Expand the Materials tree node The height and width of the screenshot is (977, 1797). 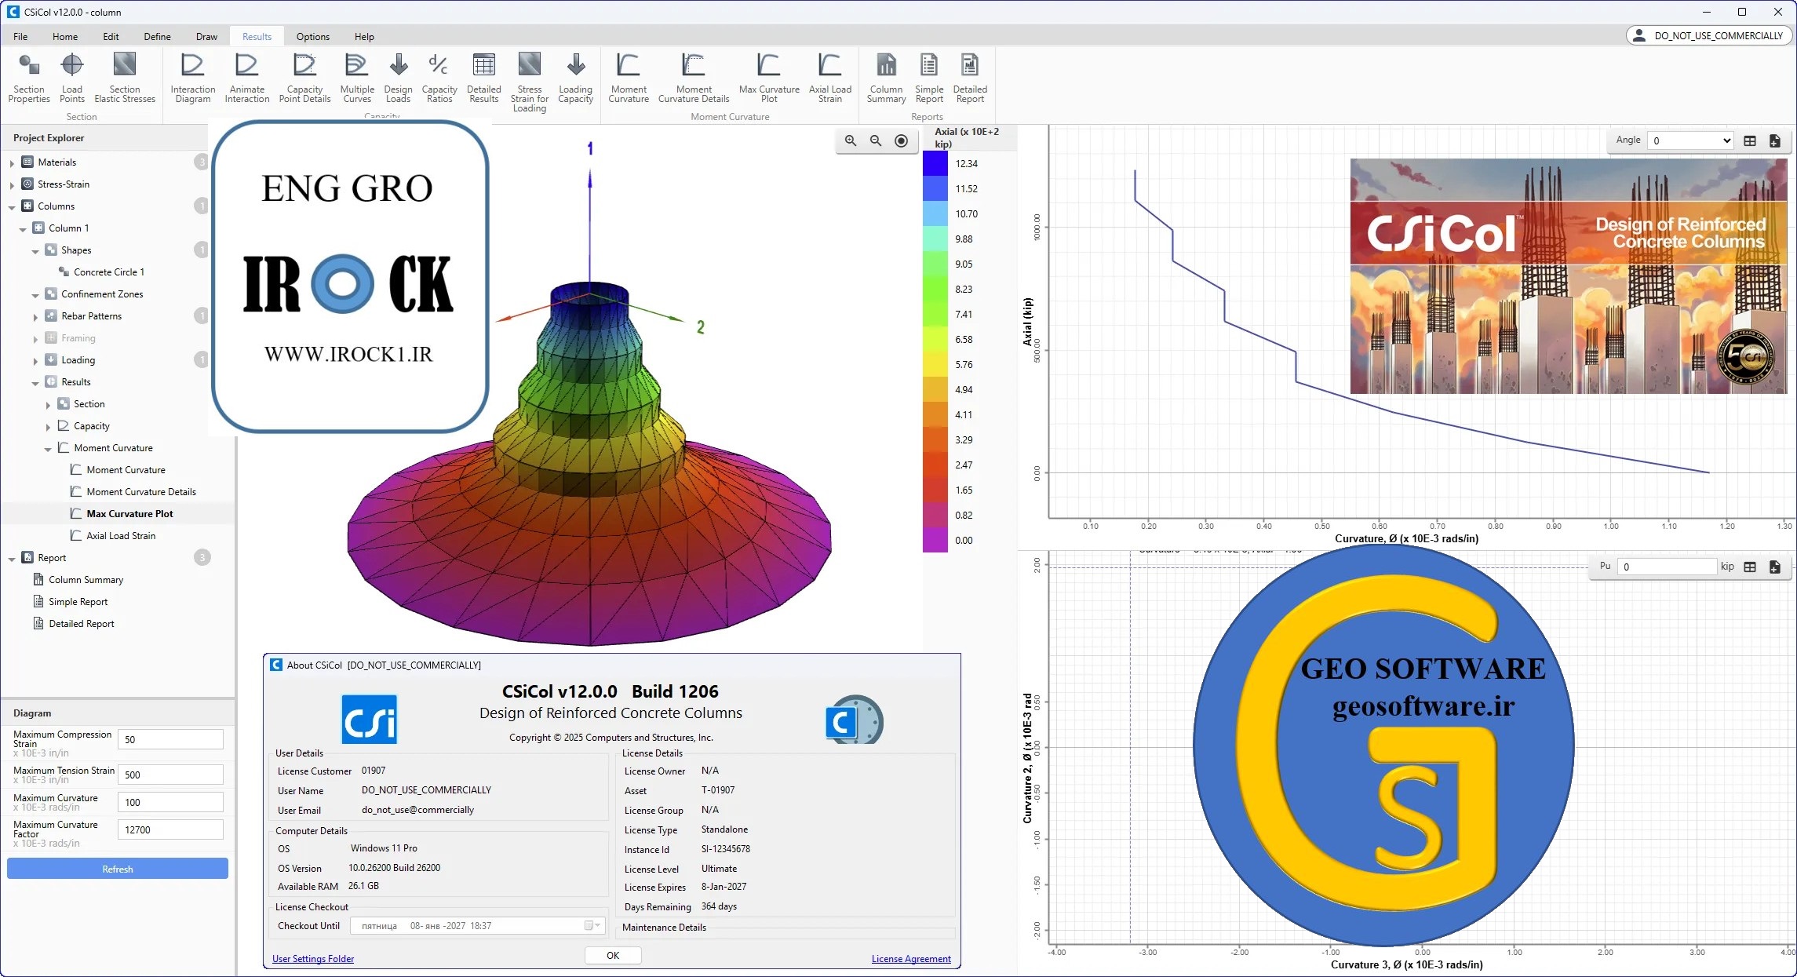point(12,163)
